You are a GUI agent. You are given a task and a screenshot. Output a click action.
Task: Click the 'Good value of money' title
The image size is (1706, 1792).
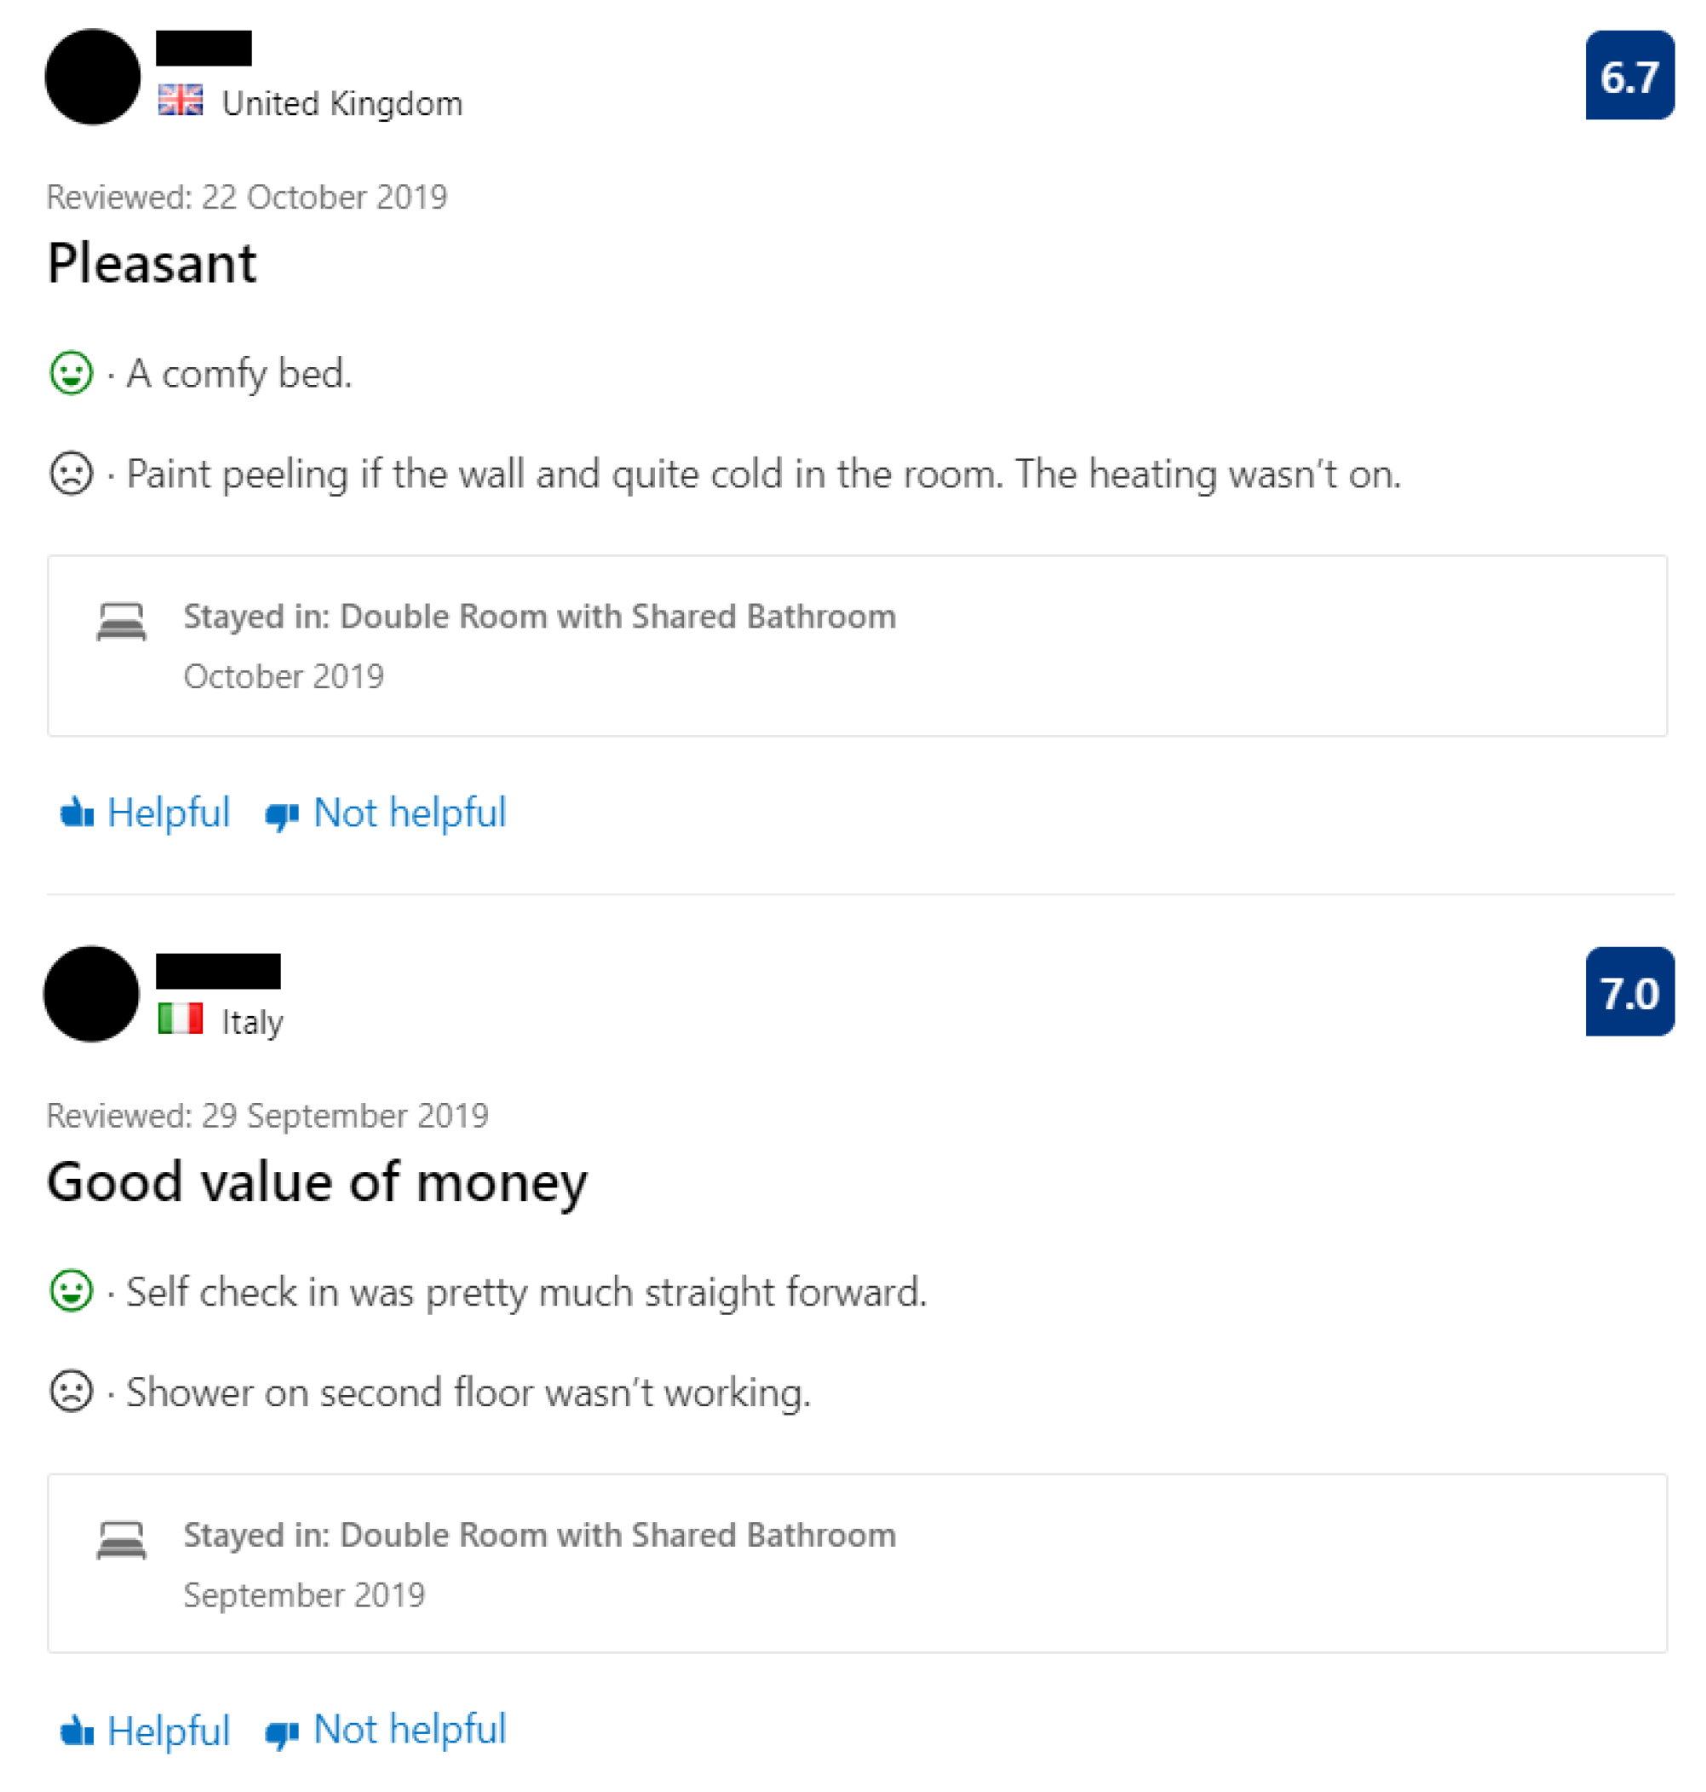click(x=317, y=1182)
